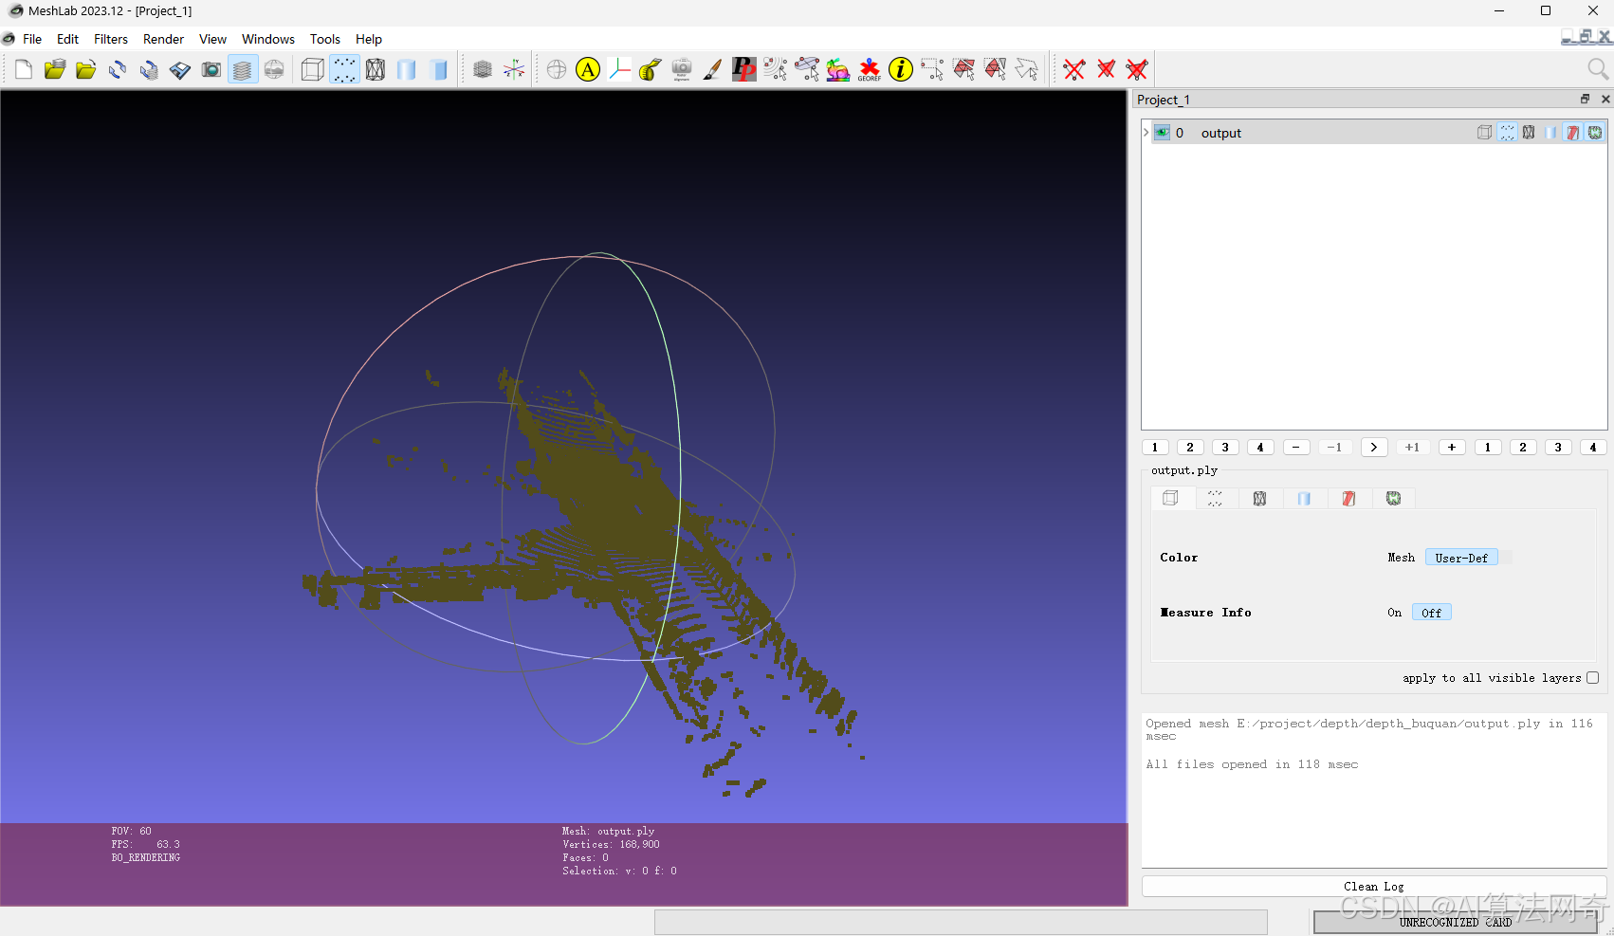Open the File menu

point(32,39)
